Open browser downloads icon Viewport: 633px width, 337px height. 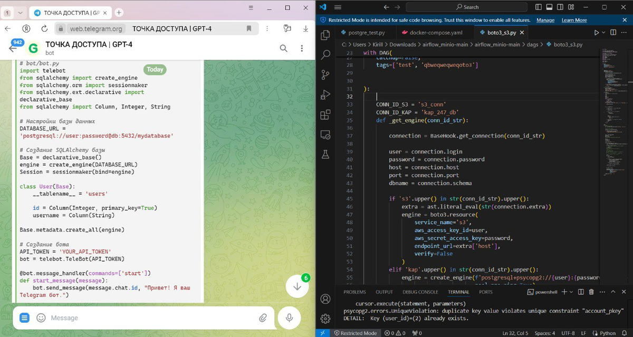[305, 28]
